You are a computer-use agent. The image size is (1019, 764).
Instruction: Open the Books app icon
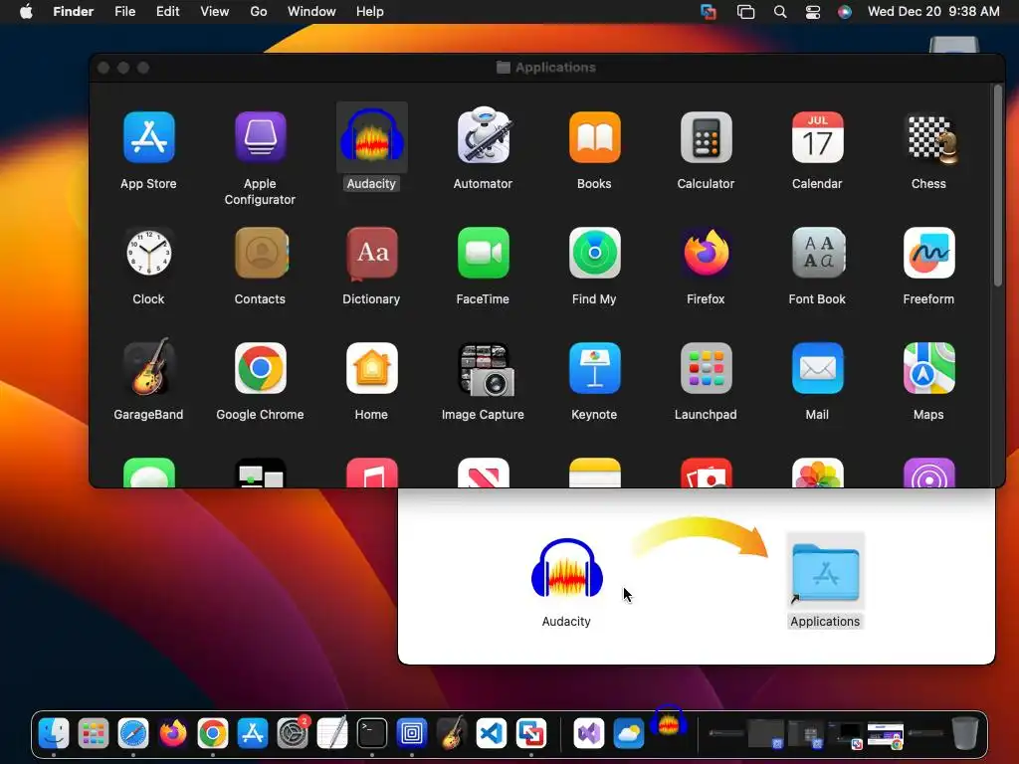coord(595,137)
